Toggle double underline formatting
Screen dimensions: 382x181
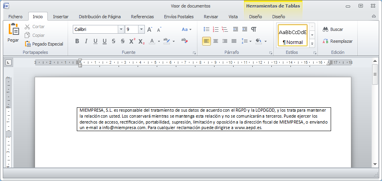(x=105, y=41)
